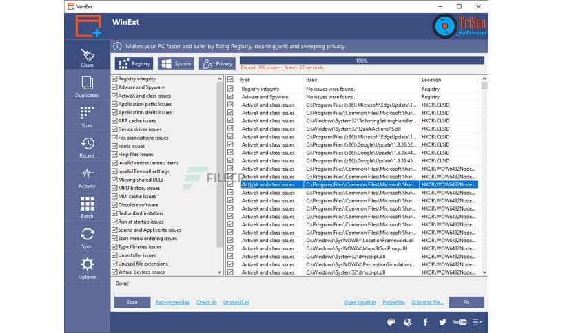This screenshot has width=576, height=333.
Task: Sort results by Location column header
Action: (449, 80)
